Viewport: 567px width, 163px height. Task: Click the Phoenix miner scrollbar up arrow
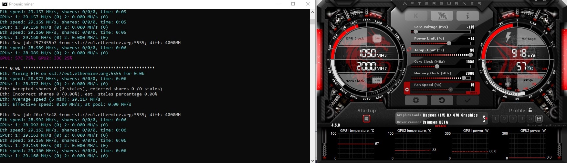(312, 12)
